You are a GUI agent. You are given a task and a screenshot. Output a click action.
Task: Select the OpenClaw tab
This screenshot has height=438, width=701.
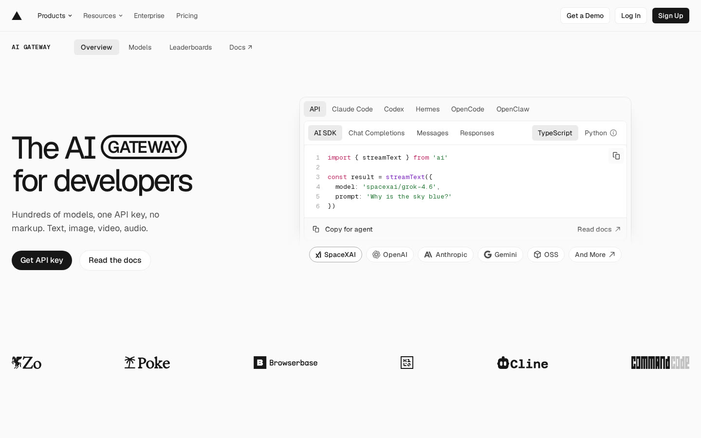(x=513, y=109)
